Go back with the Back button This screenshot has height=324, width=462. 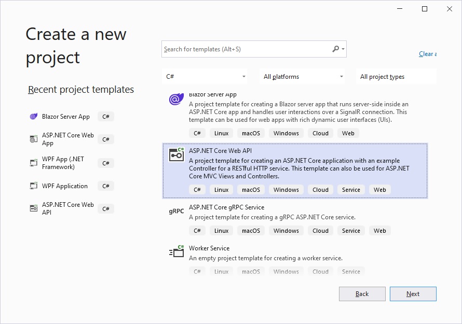click(x=362, y=294)
